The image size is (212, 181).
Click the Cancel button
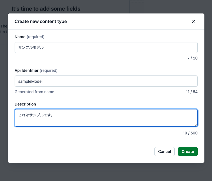click(x=165, y=152)
